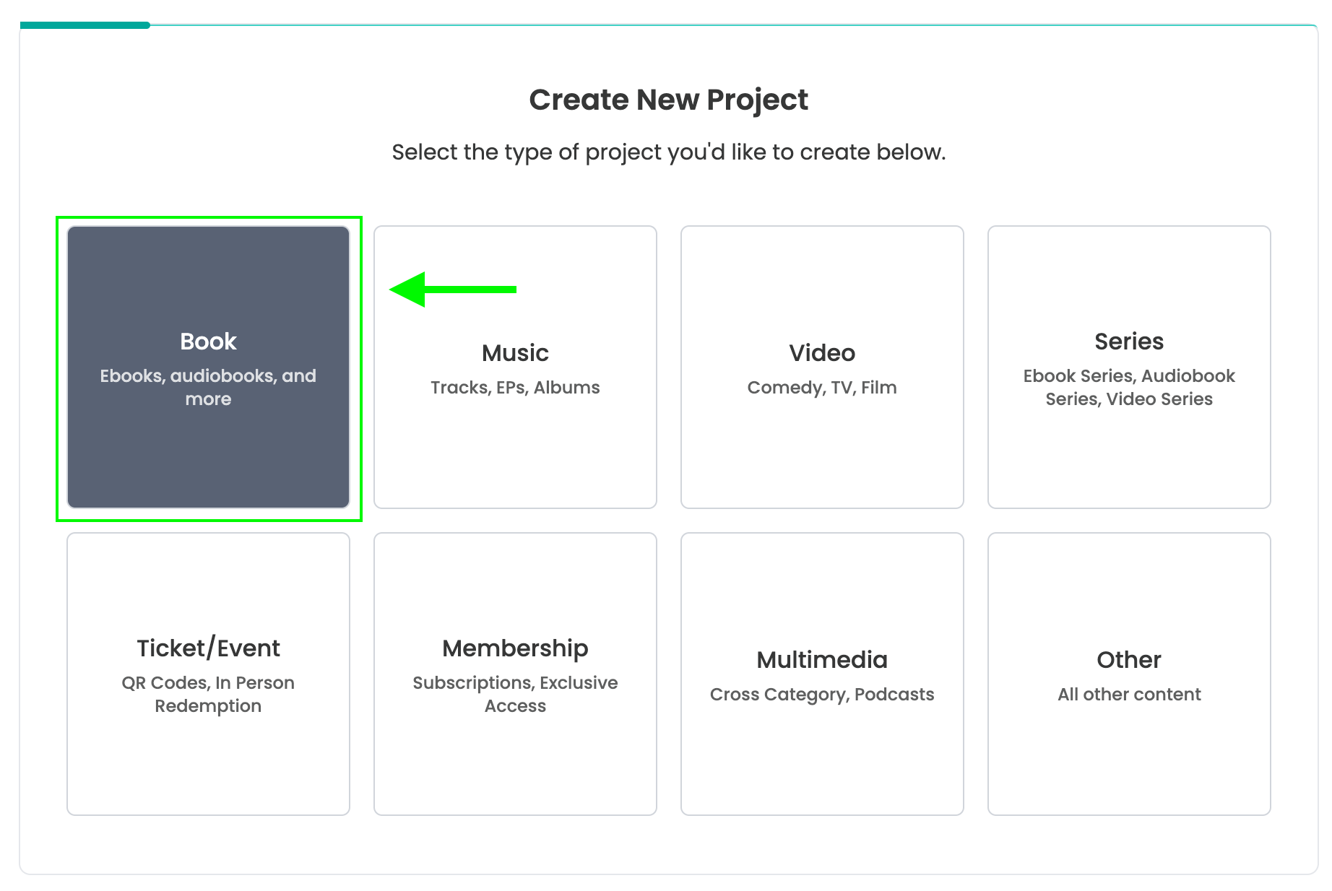
Task: Click the 'Create New Project' heading
Action: pos(669,100)
